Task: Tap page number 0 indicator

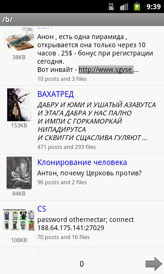Action: 82,264
